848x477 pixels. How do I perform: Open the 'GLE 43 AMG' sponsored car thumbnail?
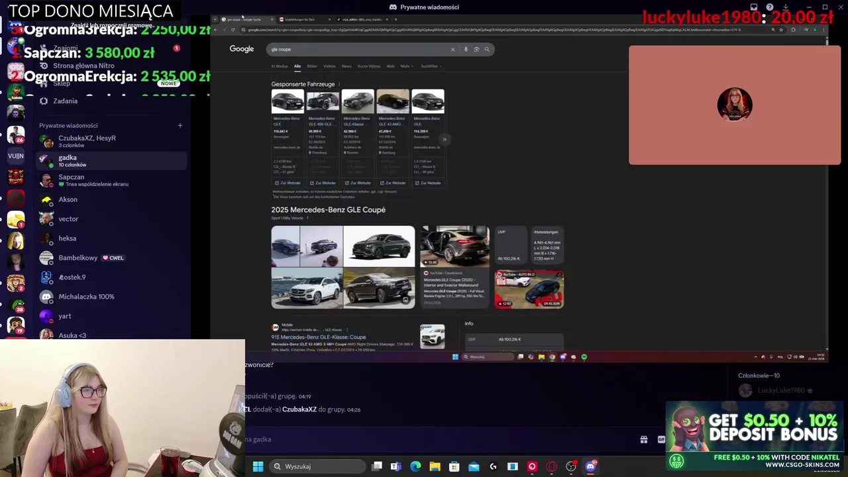point(393,101)
